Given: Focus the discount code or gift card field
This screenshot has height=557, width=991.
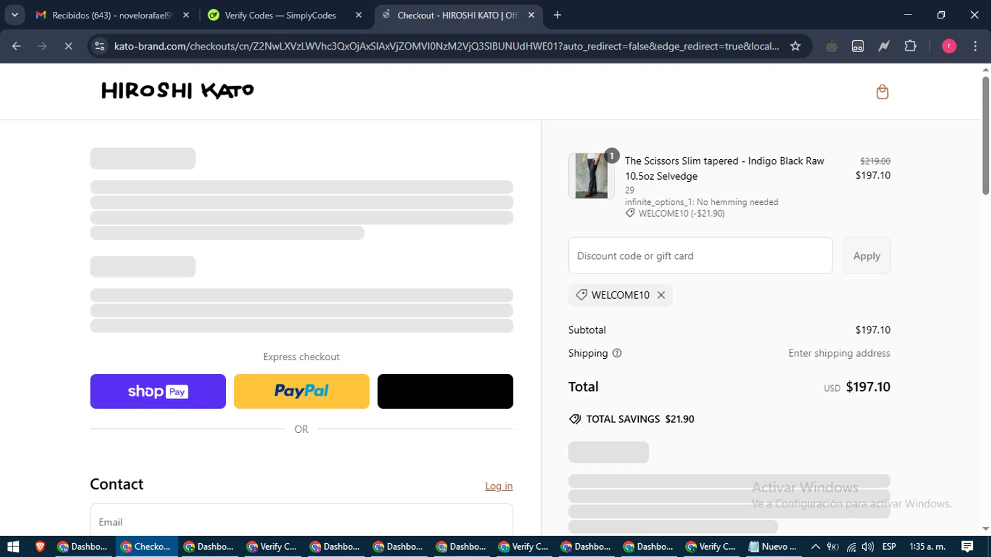Looking at the screenshot, I should pos(700,256).
